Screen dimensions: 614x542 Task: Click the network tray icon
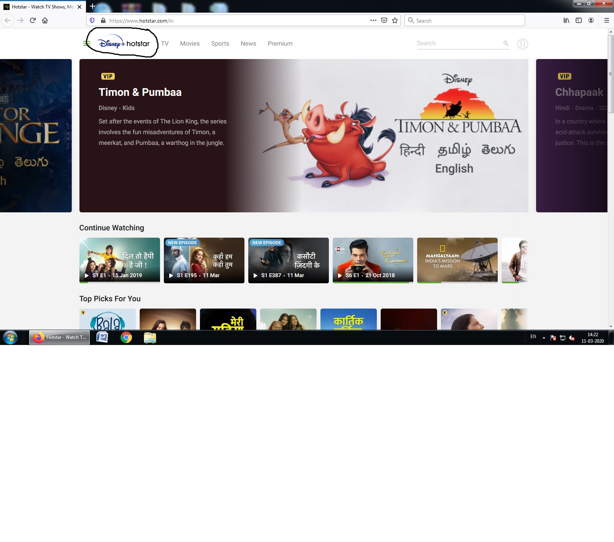[563, 338]
